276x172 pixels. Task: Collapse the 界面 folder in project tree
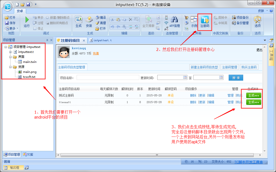coord(11,57)
